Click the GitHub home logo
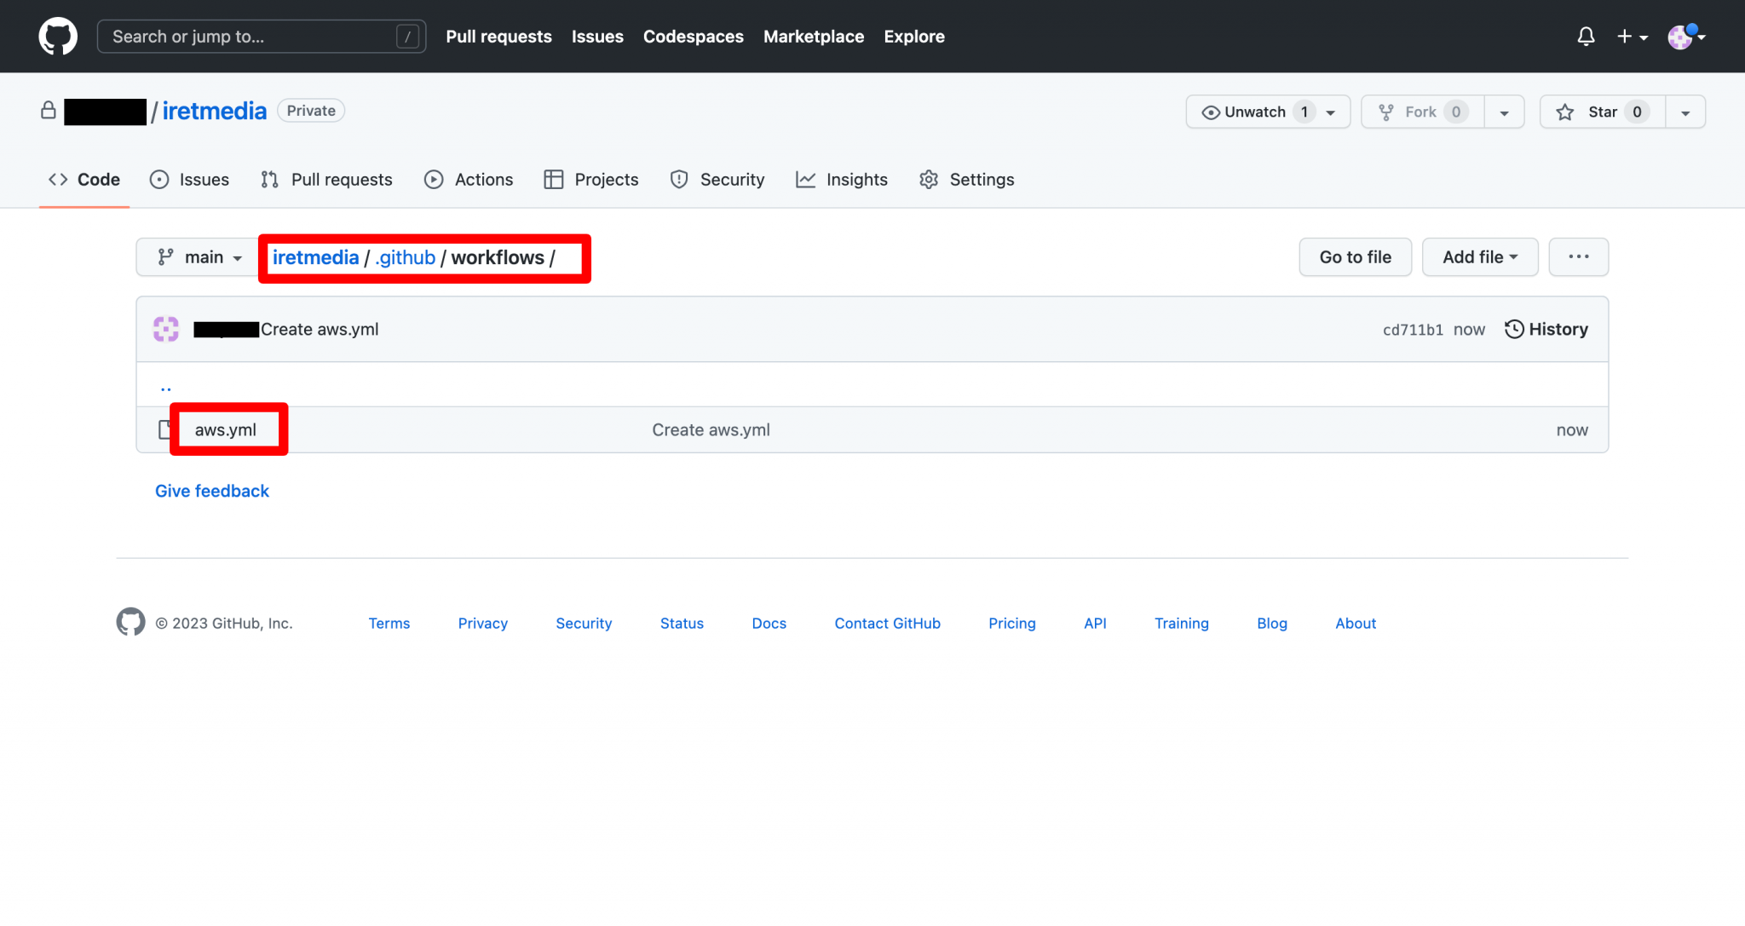This screenshot has width=1745, height=926. point(57,36)
